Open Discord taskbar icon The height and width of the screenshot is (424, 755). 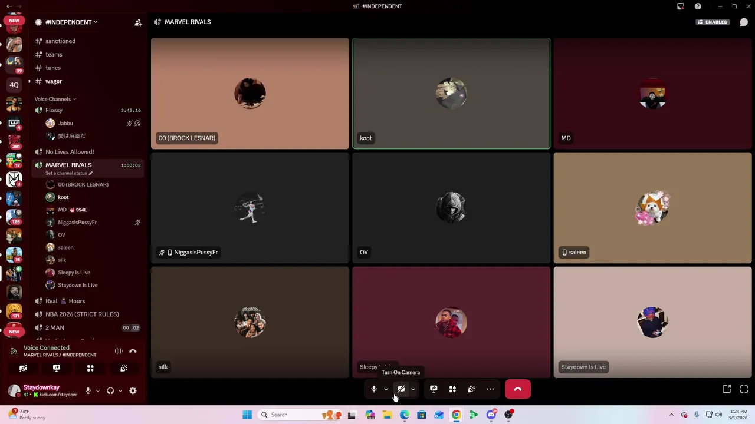point(491,415)
